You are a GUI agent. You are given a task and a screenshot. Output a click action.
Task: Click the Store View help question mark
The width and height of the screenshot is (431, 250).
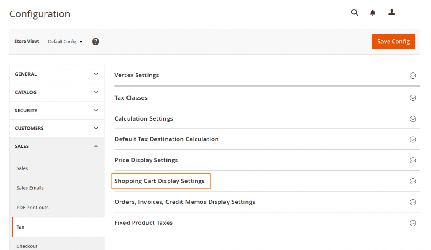96,41
